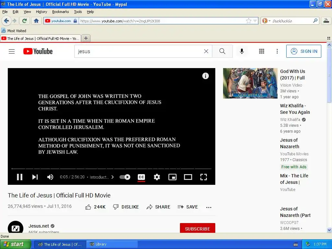Click the SIGN IN button

[303, 51]
